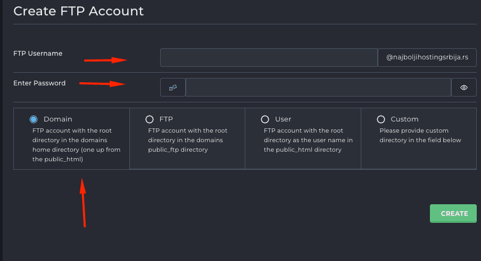481x261 pixels.
Task: Show password using the eye icon
Action: tap(464, 88)
